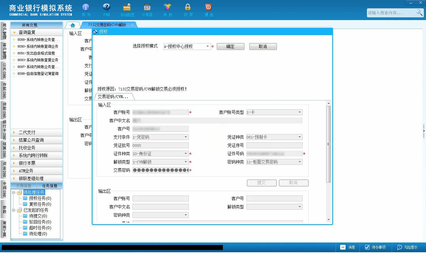
Task: Collapse the 待处理任务 tree node
Action: click(x=13, y=192)
